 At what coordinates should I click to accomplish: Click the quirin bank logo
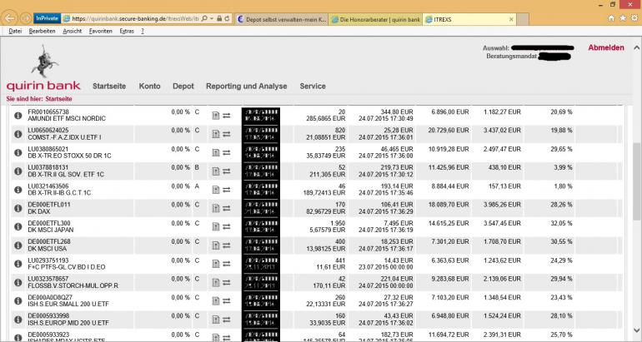[x=43, y=68]
